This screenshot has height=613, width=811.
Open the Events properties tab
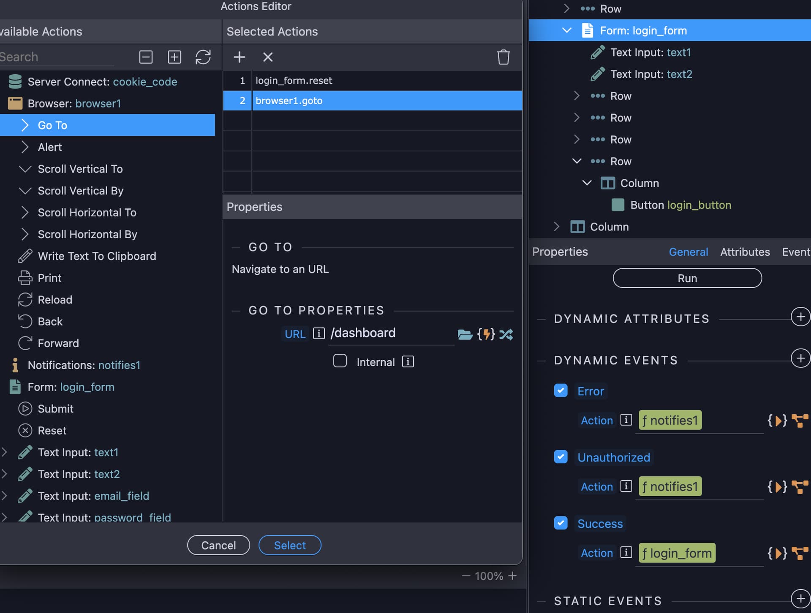796,252
